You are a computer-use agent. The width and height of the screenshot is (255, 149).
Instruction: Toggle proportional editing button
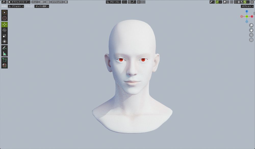(x=138, y=2)
